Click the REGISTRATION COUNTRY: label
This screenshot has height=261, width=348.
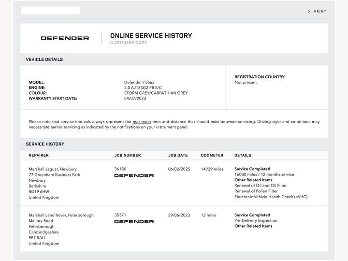(x=260, y=77)
